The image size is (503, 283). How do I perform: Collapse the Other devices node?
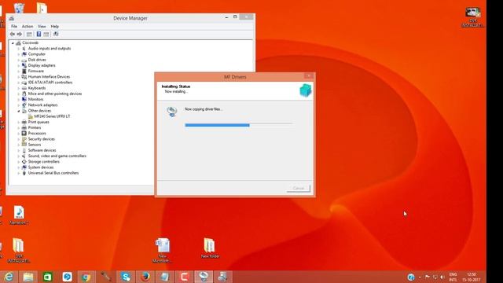coord(19,111)
